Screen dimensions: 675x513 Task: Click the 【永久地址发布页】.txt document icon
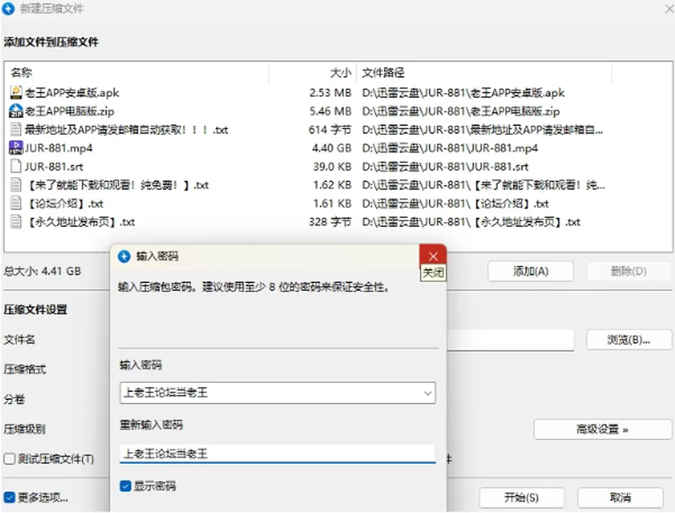click(x=16, y=222)
